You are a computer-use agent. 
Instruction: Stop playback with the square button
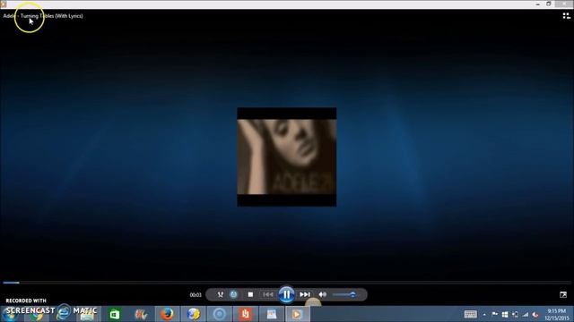[250, 294]
